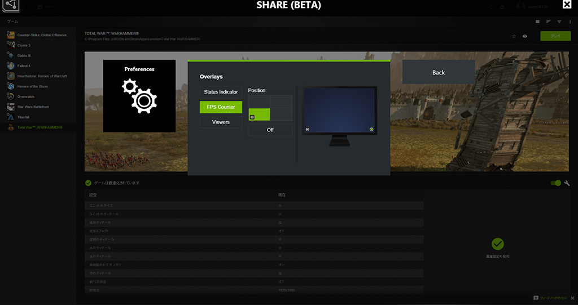This screenshot has height=305, width=578.
Task: Select Overwatch in games list
Action: tap(26, 96)
